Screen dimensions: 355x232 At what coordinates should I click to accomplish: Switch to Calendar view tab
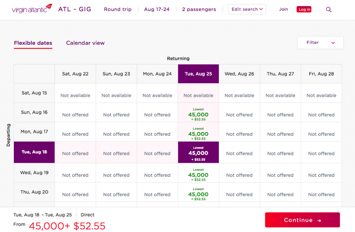coord(85,43)
